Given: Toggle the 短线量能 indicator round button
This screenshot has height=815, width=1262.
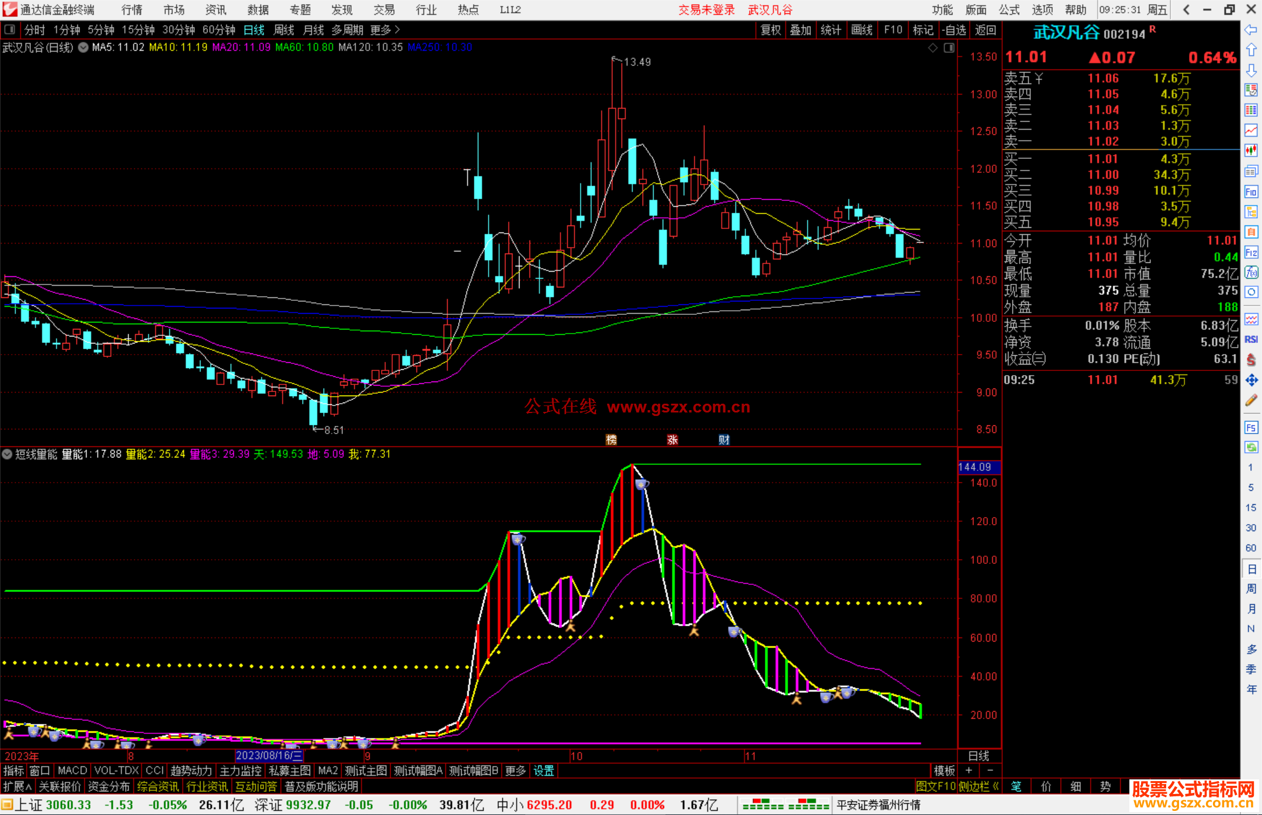Looking at the screenshot, I should [x=8, y=454].
